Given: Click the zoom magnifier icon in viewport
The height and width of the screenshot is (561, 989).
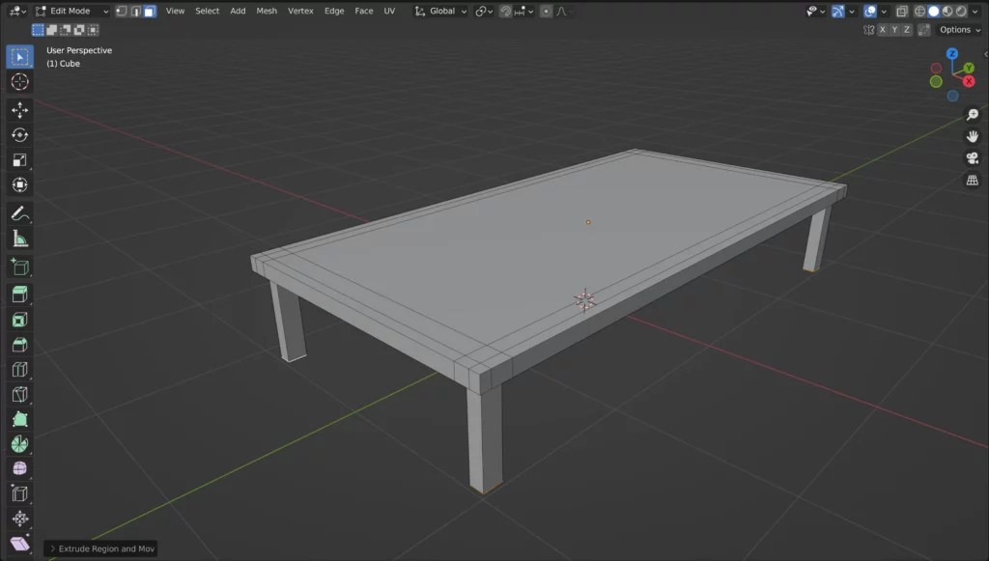Looking at the screenshot, I should click(x=974, y=113).
